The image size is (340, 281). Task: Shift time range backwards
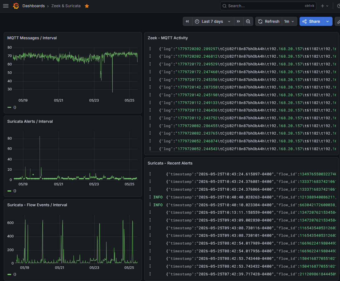[187, 21]
